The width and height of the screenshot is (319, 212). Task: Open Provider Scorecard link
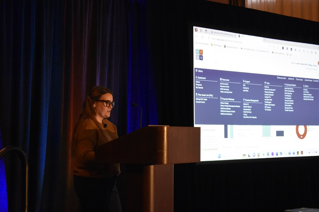click(289, 110)
